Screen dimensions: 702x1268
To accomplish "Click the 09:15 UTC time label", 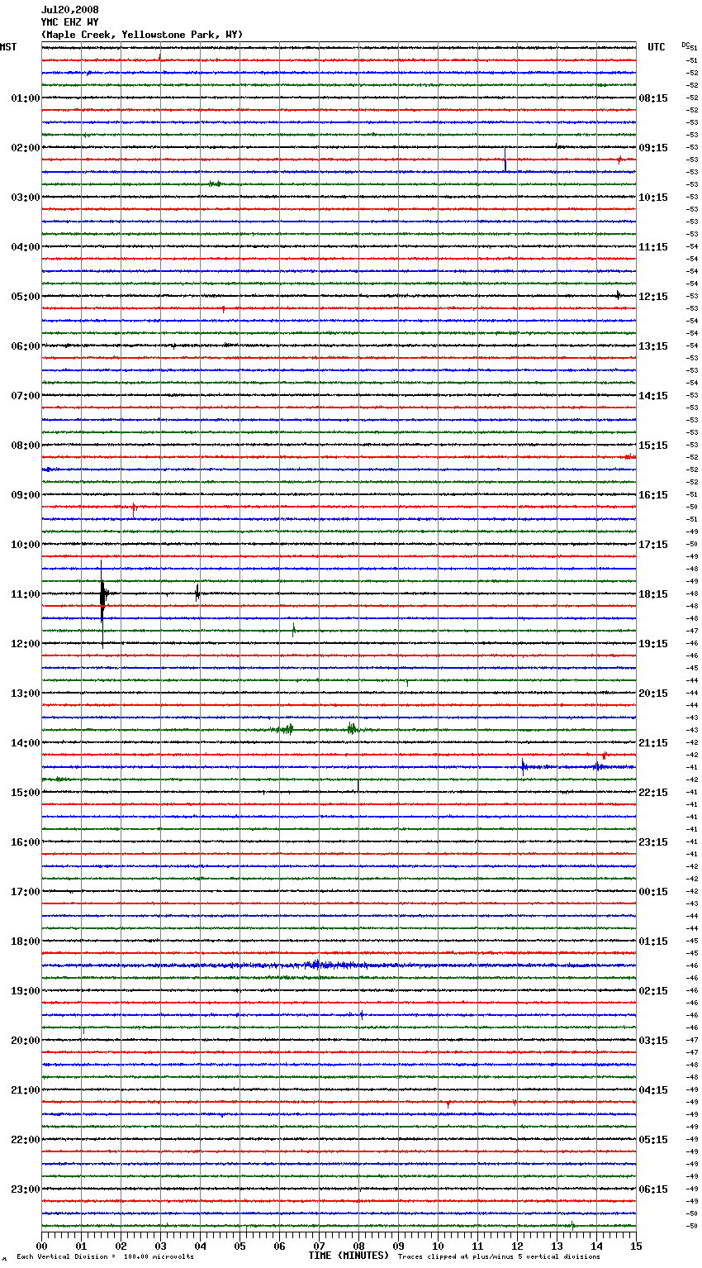I will click(653, 148).
